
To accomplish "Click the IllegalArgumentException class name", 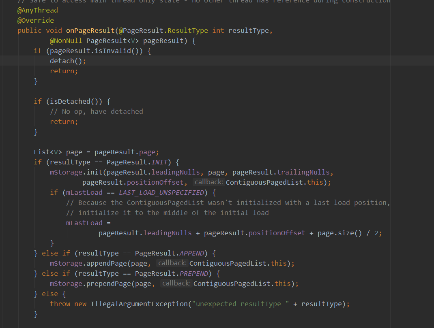I will [139, 304].
